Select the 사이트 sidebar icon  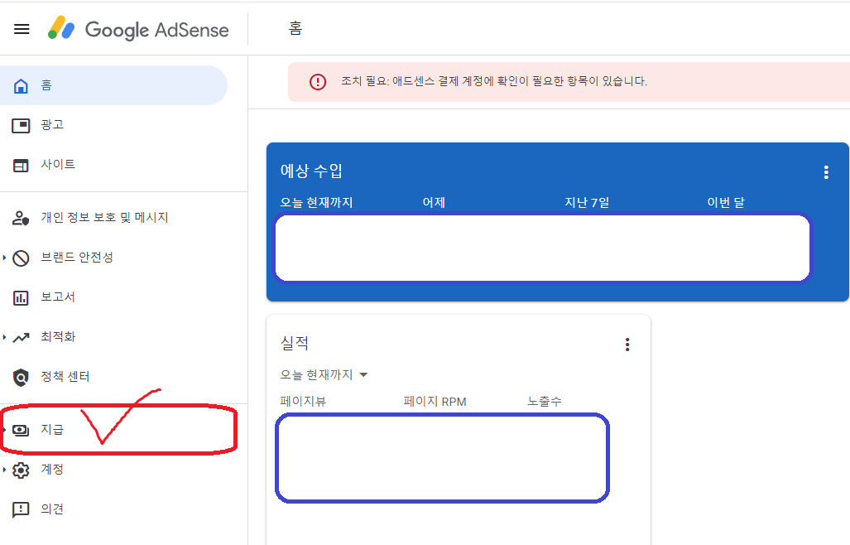[23, 164]
